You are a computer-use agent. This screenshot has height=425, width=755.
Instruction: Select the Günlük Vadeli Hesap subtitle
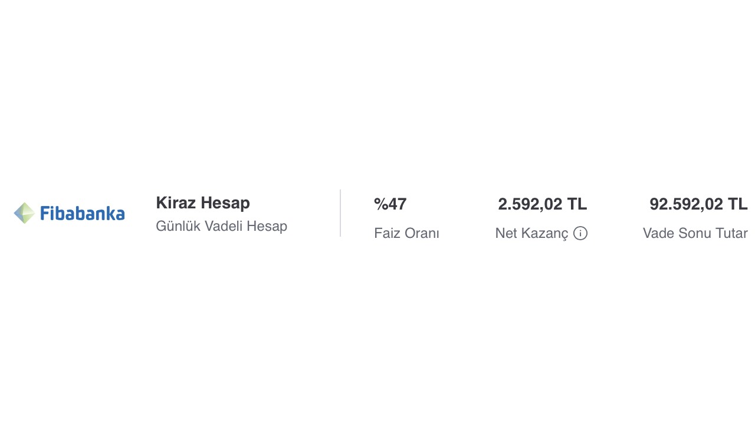[221, 226]
